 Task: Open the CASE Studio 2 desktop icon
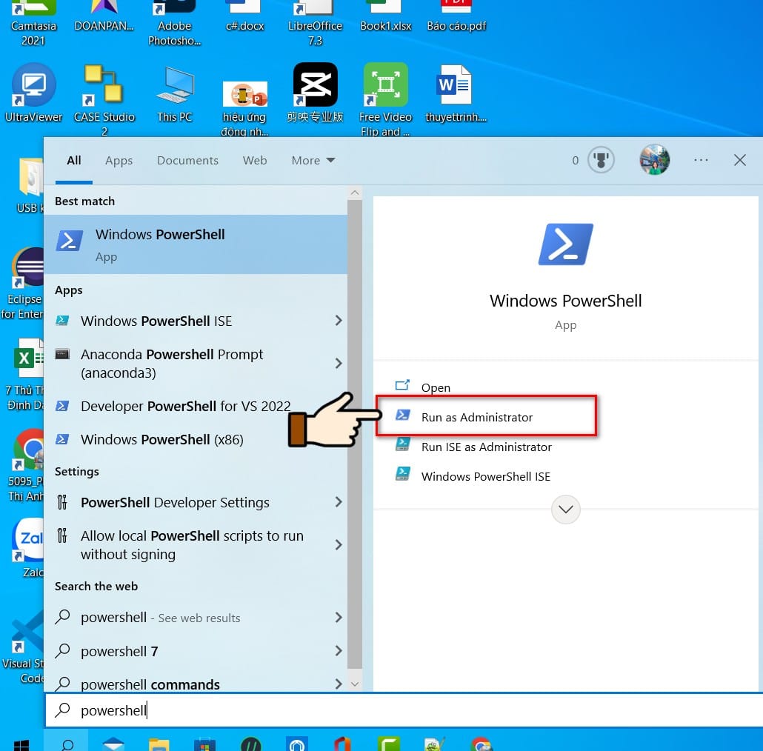[x=104, y=100]
